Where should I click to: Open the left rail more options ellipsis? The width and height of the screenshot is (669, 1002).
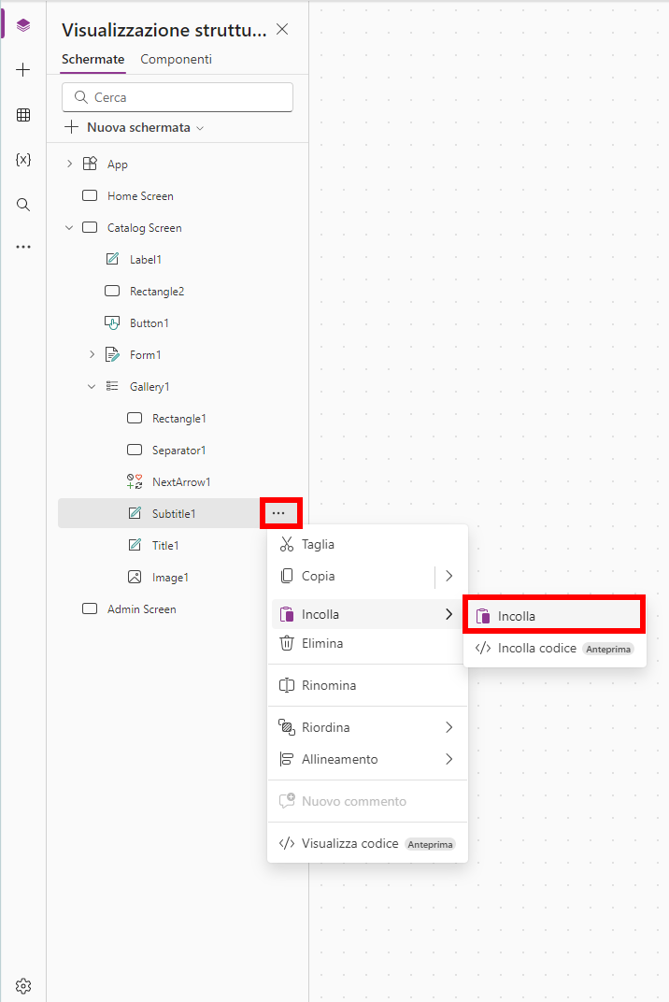click(23, 247)
